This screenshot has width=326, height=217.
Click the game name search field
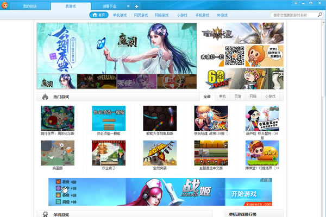[293, 15]
